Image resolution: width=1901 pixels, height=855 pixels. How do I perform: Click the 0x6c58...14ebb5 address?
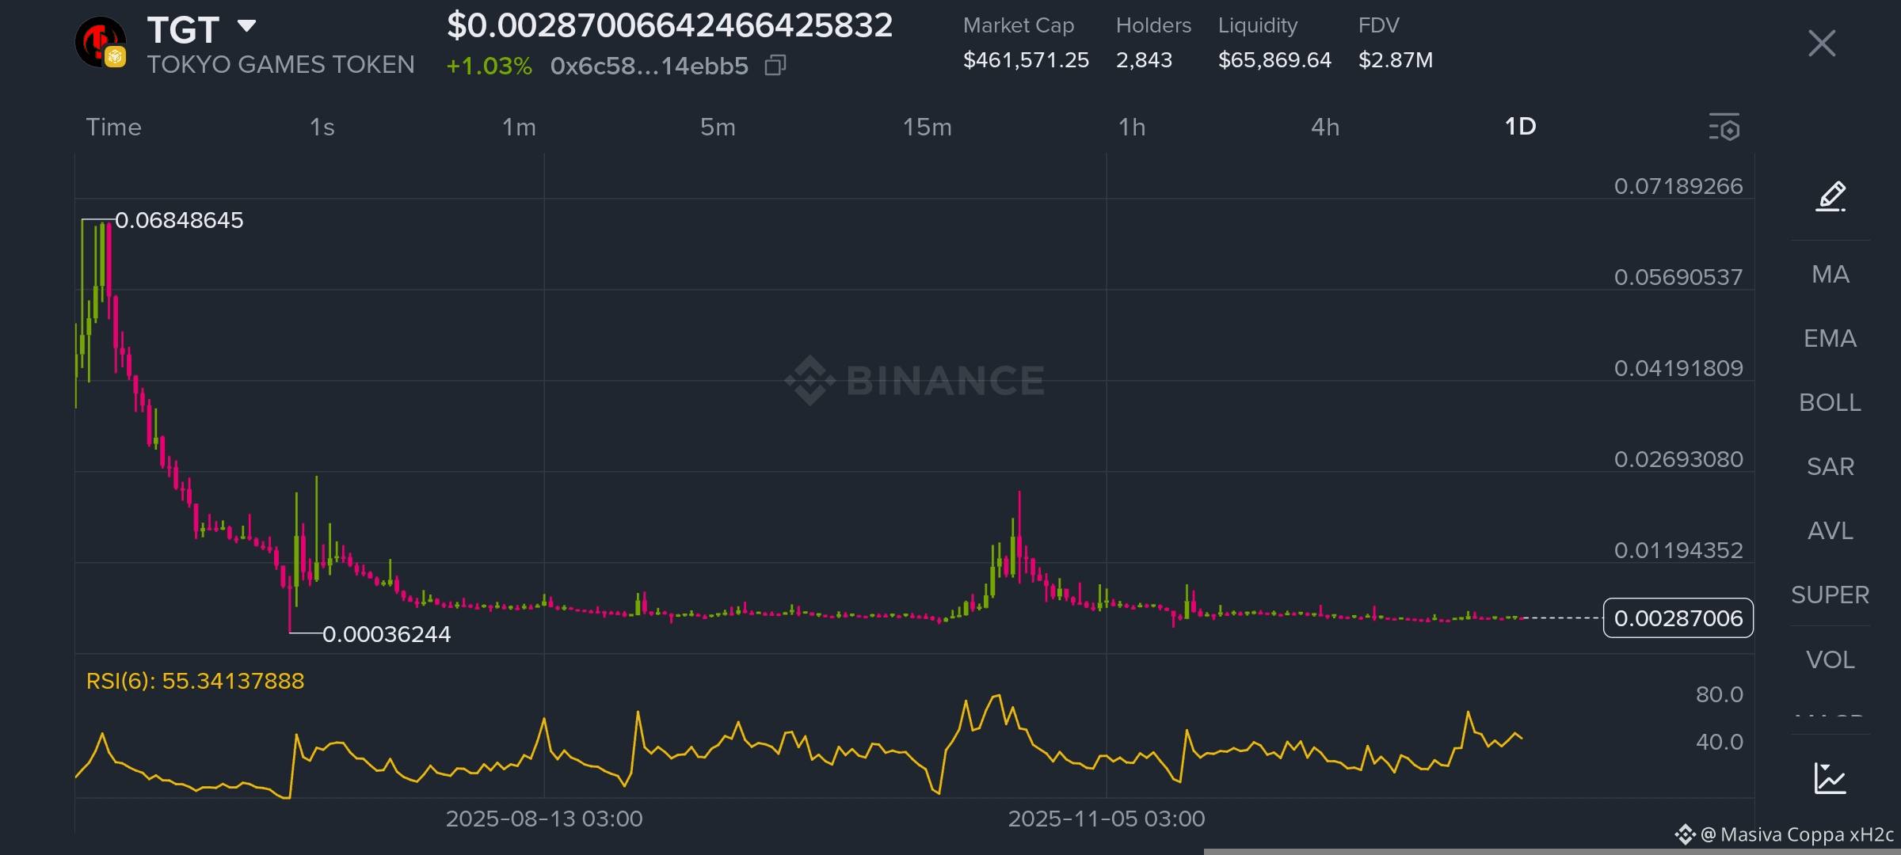click(x=649, y=66)
